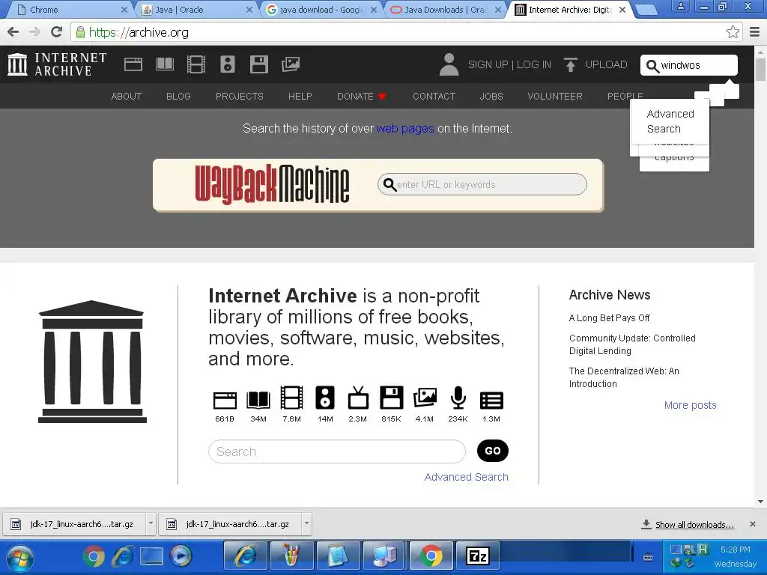767x575 pixels.
Task: Click Advanced Search below the search box
Action: (x=466, y=477)
